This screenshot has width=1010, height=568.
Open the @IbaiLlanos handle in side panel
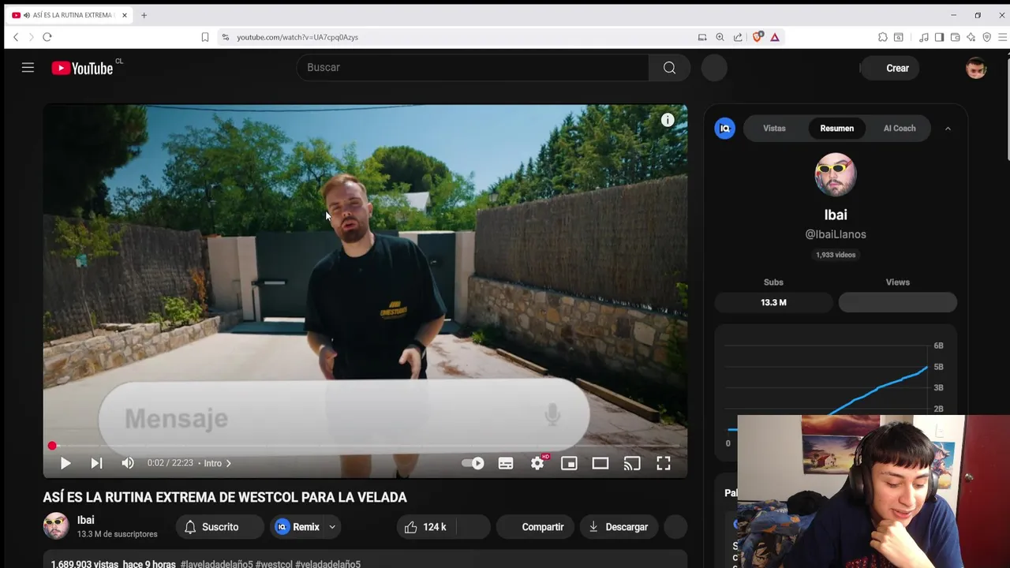tap(836, 234)
